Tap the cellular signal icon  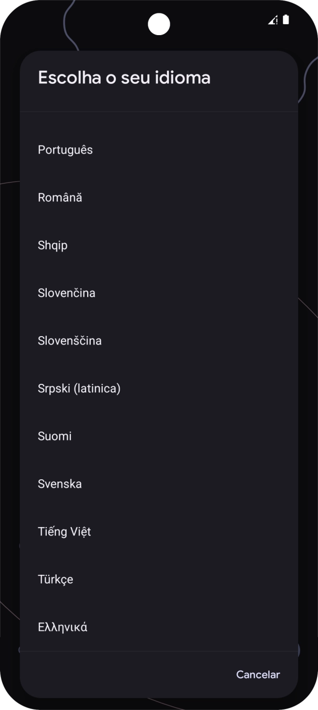[273, 20]
